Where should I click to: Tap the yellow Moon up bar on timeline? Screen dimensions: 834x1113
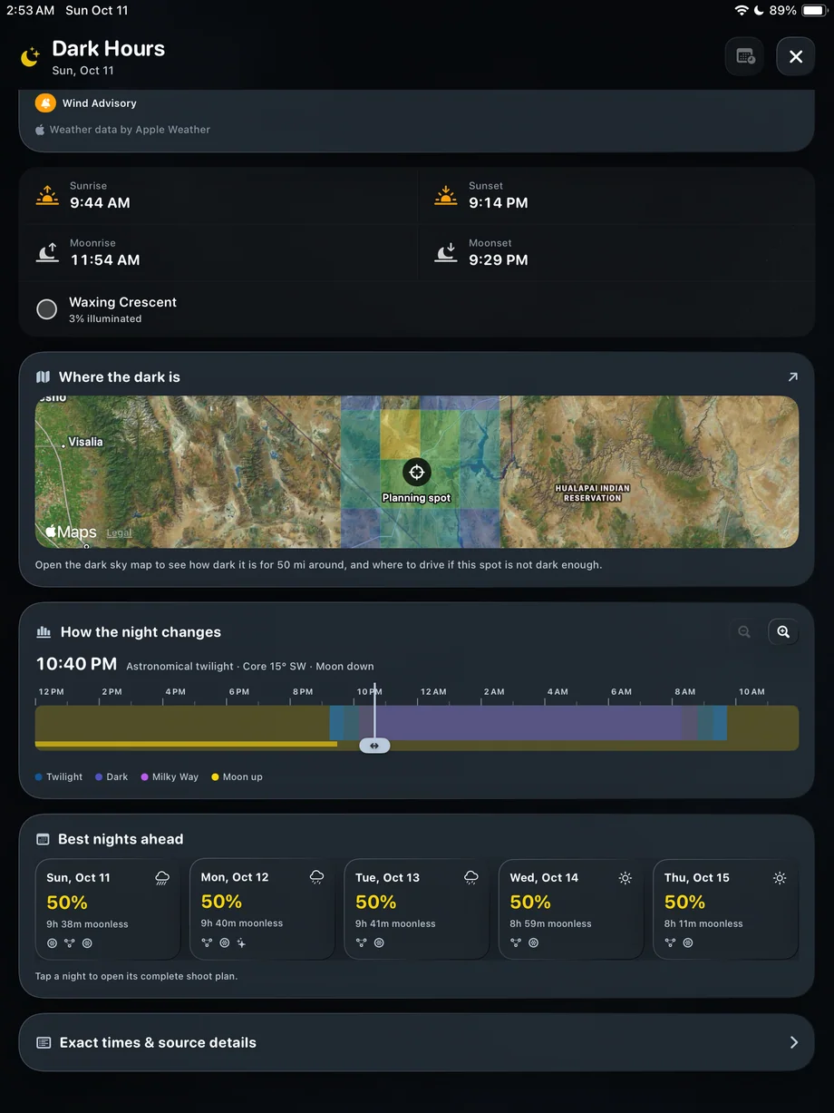tap(186, 744)
